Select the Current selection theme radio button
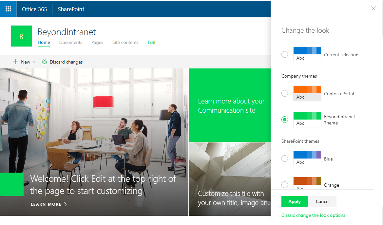The height and width of the screenshot is (225, 383). click(x=285, y=54)
